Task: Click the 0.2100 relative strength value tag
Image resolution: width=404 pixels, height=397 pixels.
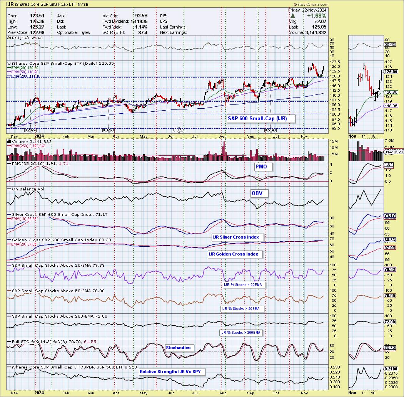Action: click(391, 369)
